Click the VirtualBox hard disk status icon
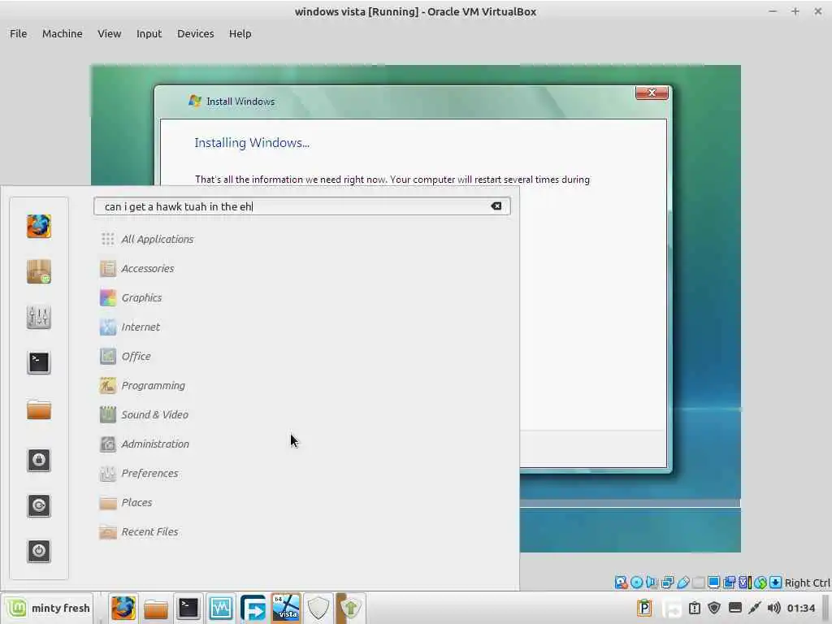The height and width of the screenshot is (624, 832). point(621,583)
